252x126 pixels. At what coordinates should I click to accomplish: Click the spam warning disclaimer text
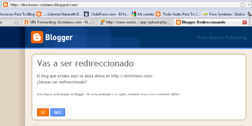pos(109,94)
